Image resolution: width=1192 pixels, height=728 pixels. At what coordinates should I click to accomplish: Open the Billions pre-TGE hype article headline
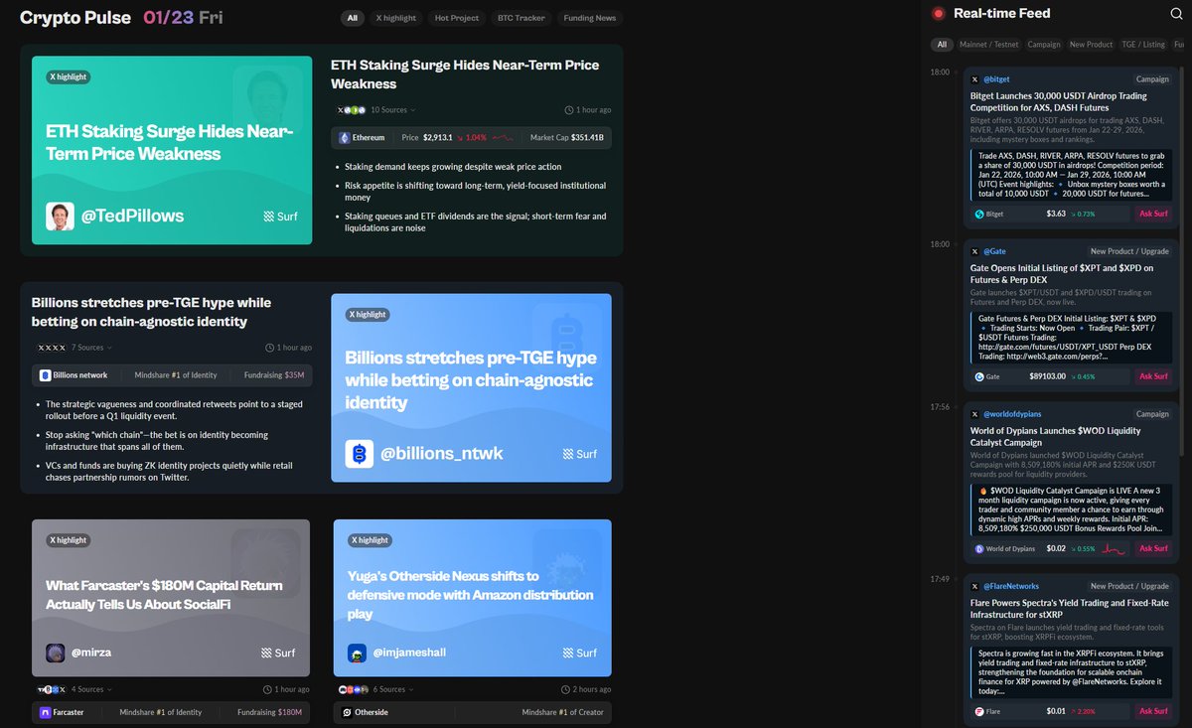151,312
